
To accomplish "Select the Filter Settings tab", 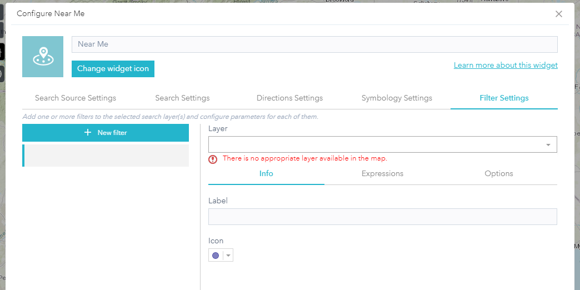I will coord(504,98).
